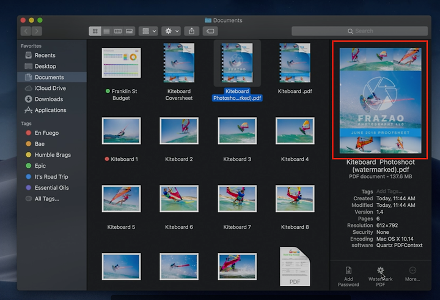Image resolution: width=440 pixels, height=300 pixels.
Task: Select the generic PDF document icon
Action: [295, 266]
